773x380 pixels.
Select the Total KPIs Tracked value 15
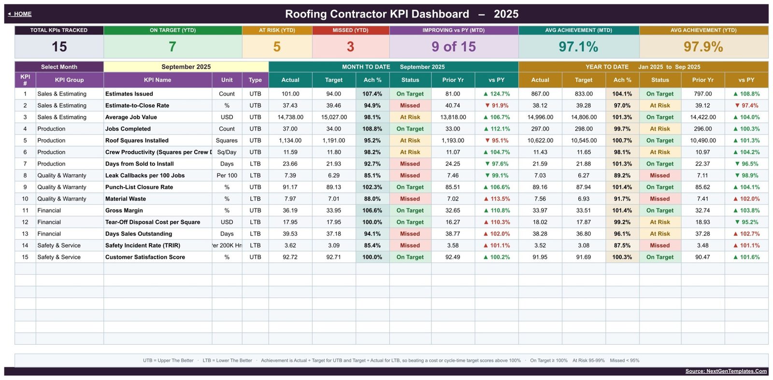click(x=59, y=47)
